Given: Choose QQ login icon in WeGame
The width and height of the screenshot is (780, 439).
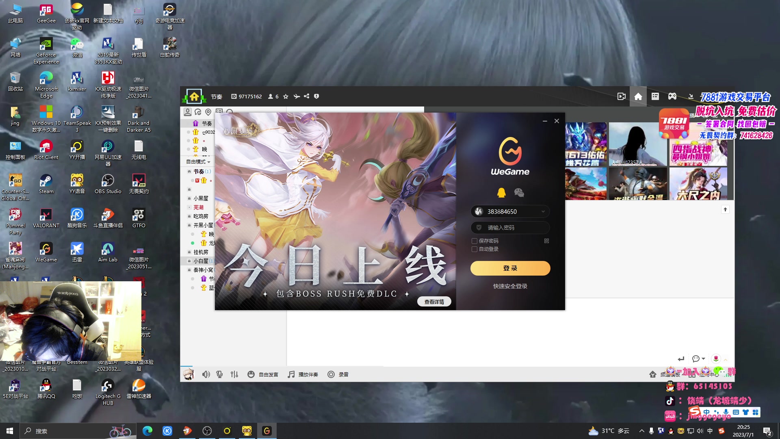Looking at the screenshot, I should click(501, 193).
